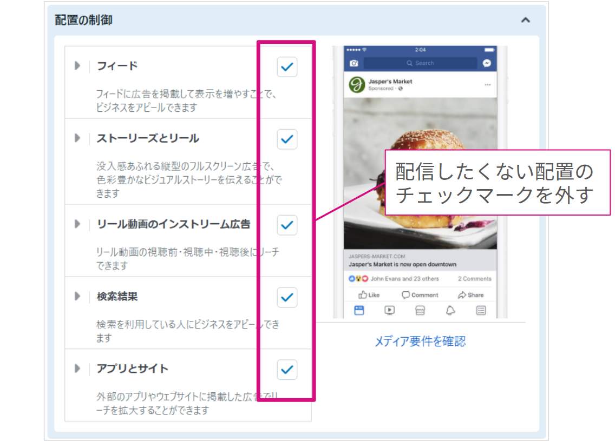The image size is (615, 442).
Task: Uncheck the フィード placement checkbox
Action: 287,67
